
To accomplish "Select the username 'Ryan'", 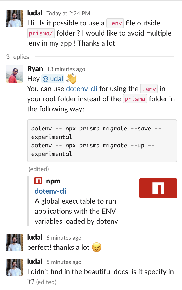I will click(35, 68).
